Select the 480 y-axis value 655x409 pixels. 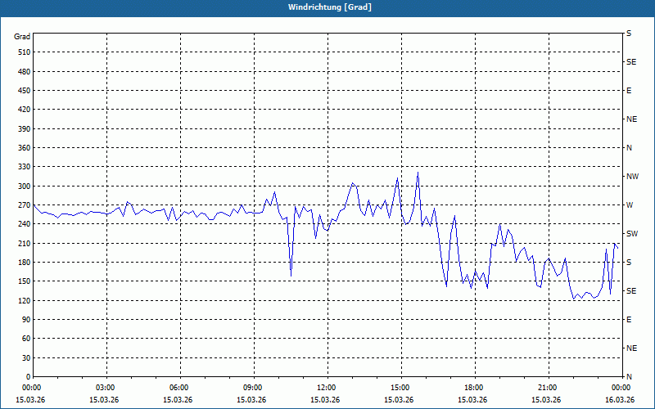[24, 71]
